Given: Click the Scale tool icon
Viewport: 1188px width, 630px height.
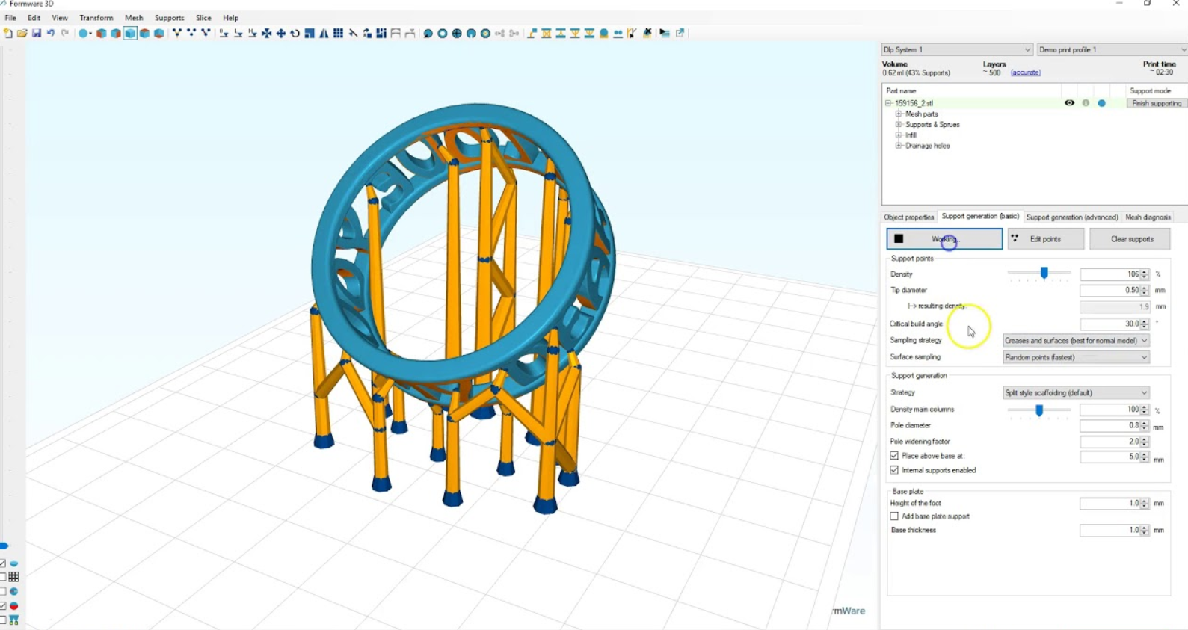Looking at the screenshot, I should (310, 33).
